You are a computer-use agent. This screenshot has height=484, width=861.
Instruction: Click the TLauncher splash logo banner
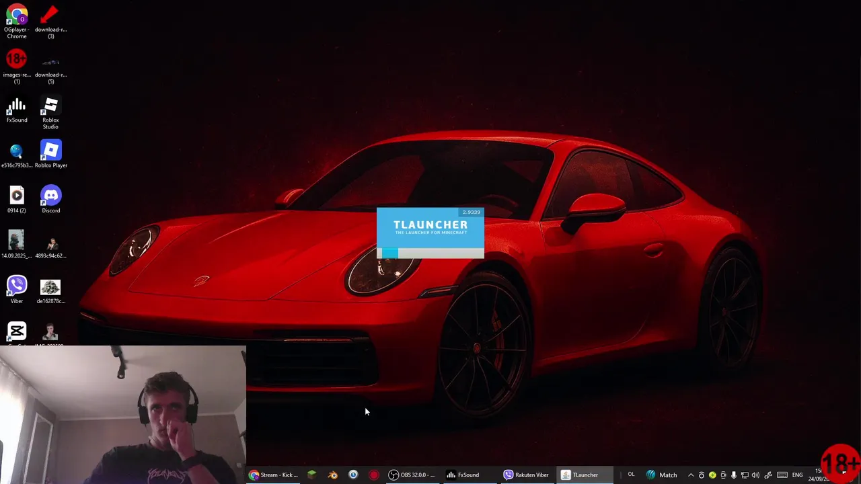[430, 227]
